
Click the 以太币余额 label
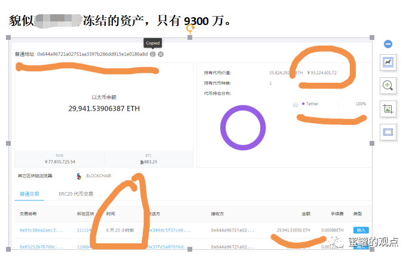[x=104, y=97]
